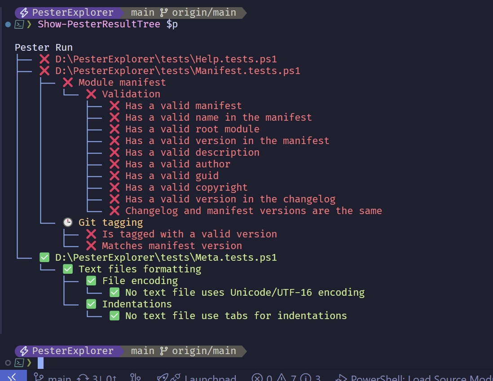Image resolution: width=493 pixels, height=381 pixels.
Task: Click the synchronize changes arrows icon
Action: (84, 377)
